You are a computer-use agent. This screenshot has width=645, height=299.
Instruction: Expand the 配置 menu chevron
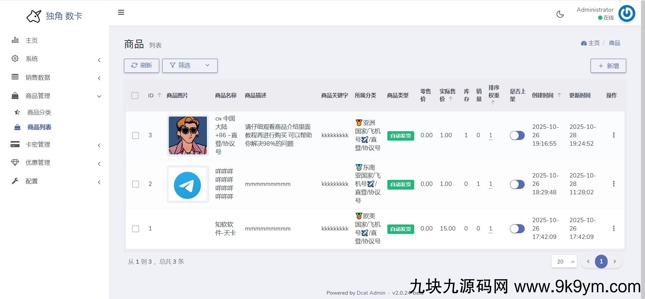point(99,182)
